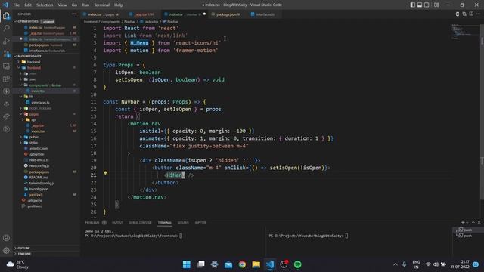
Task: Click the unsaved-changes dot on the active tab
Action: point(204,14)
